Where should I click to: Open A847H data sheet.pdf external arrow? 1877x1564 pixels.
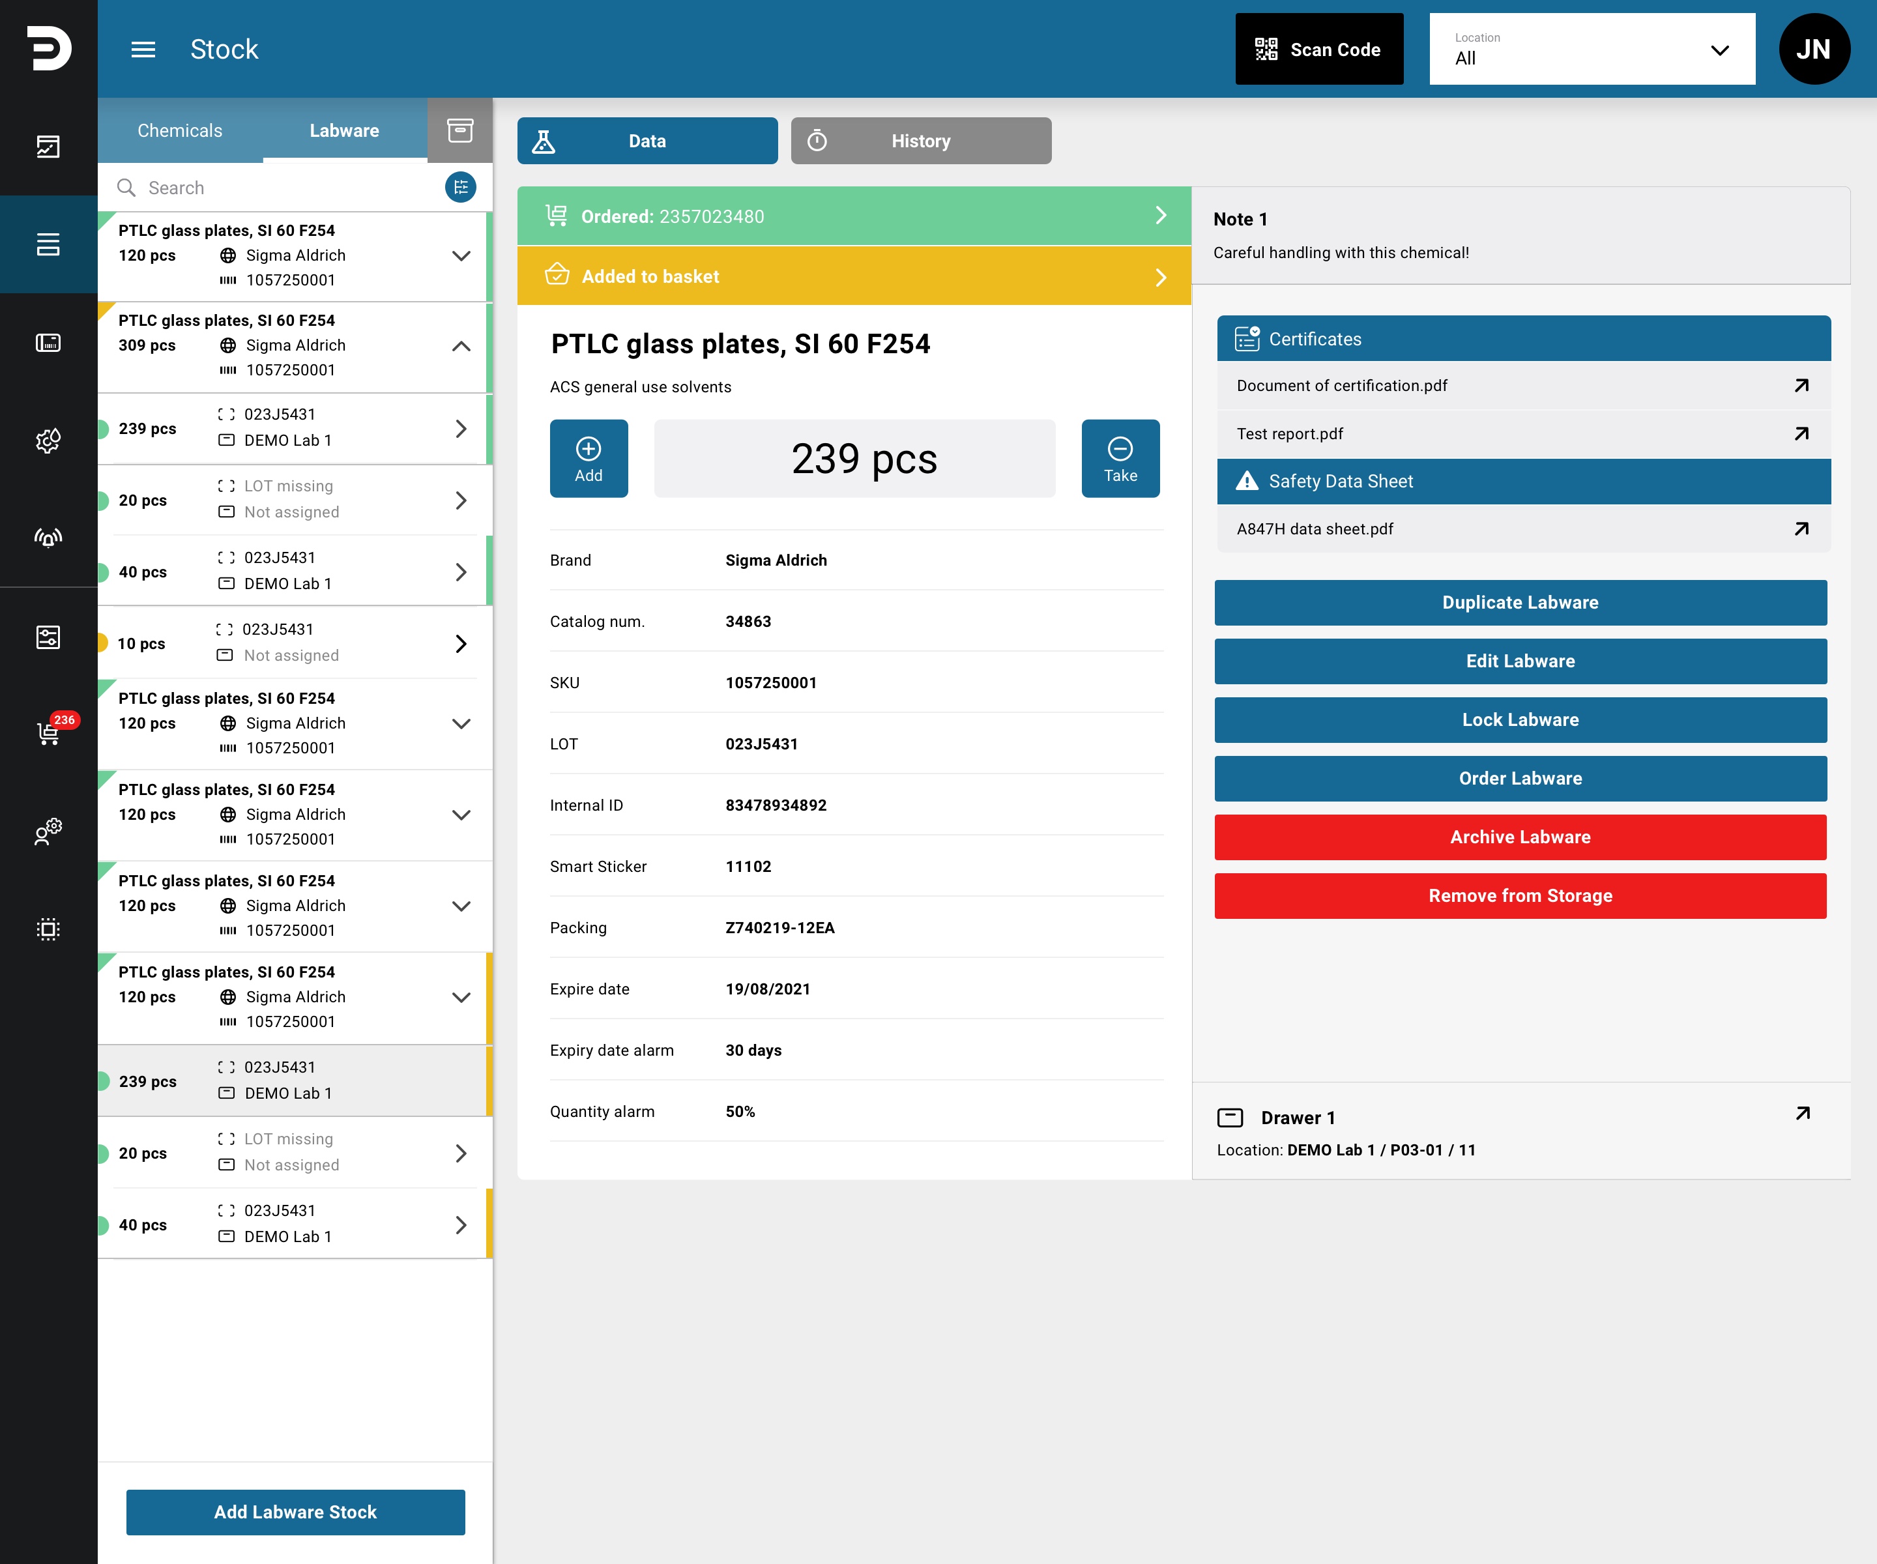[1801, 529]
